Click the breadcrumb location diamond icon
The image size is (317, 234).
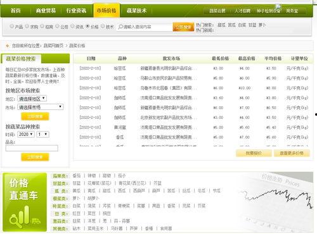8,46
